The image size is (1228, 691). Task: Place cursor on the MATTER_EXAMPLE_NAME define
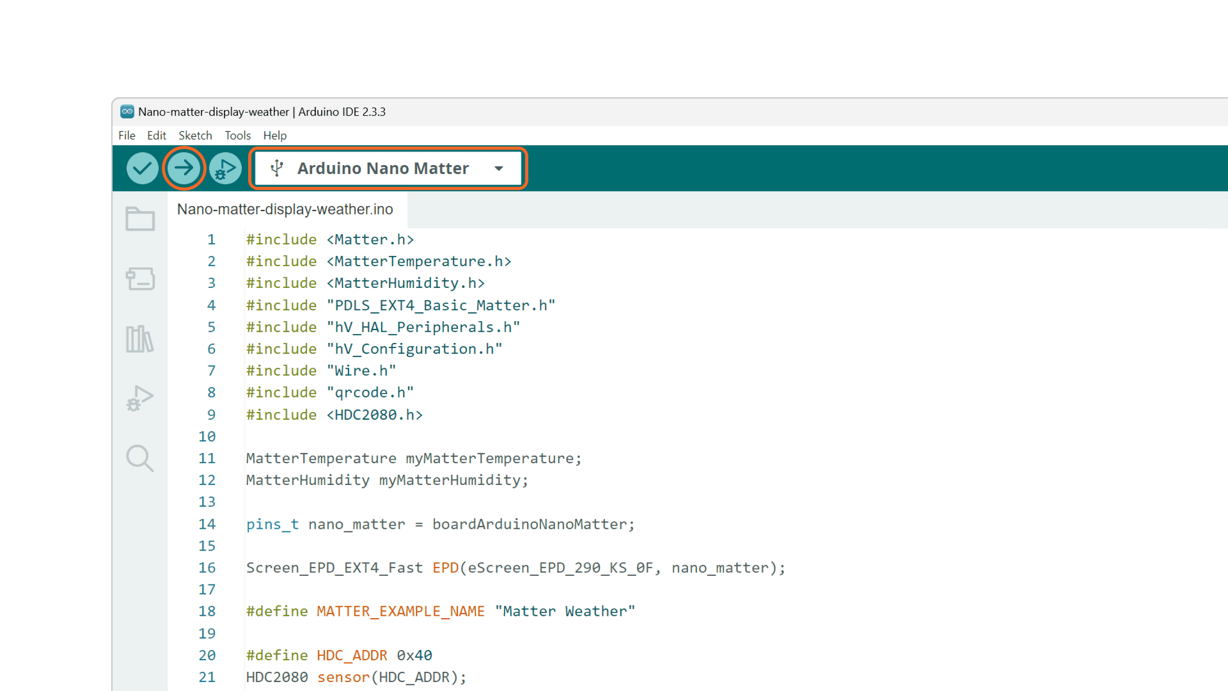click(x=400, y=611)
